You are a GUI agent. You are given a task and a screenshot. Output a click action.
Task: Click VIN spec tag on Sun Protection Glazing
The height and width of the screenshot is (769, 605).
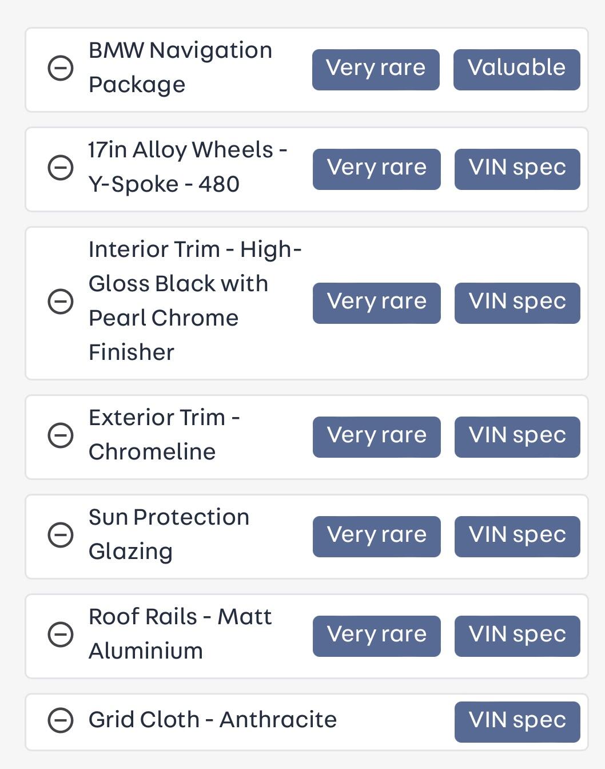coord(517,536)
